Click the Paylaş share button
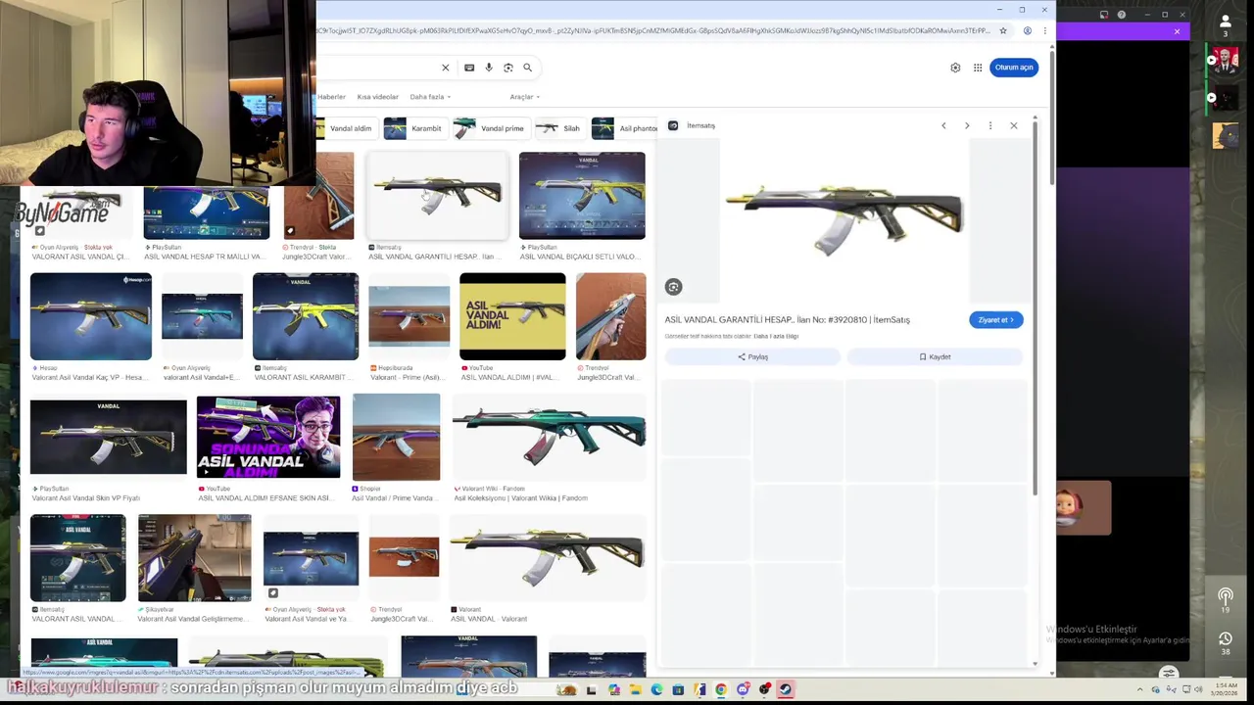 752,357
